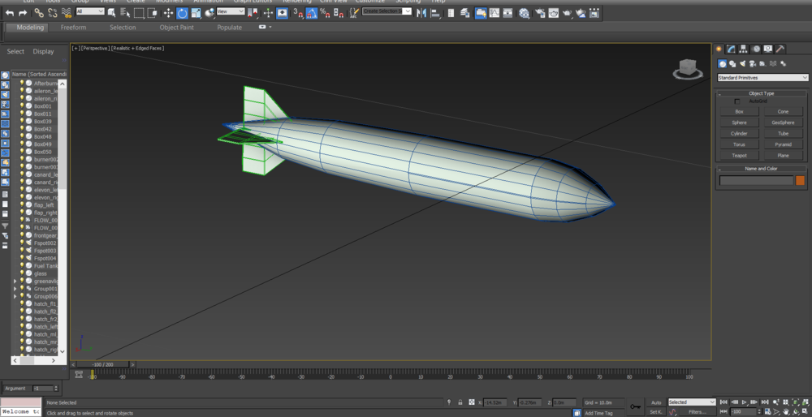Collapse the Name and Color rollout

tap(762, 169)
